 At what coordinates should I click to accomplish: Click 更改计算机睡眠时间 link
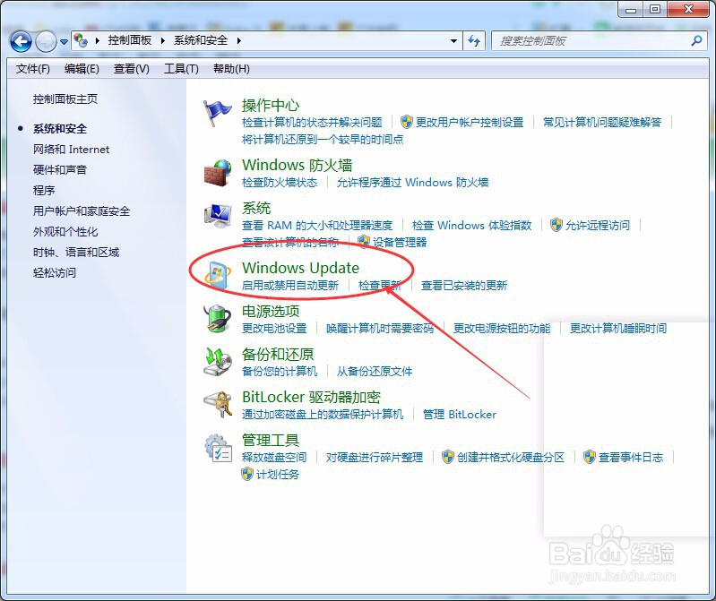pos(618,328)
